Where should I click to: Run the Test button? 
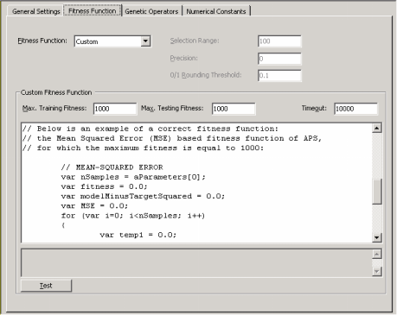coord(46,286)
